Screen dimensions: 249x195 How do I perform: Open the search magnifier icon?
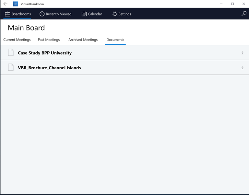(x=244, y=14)
